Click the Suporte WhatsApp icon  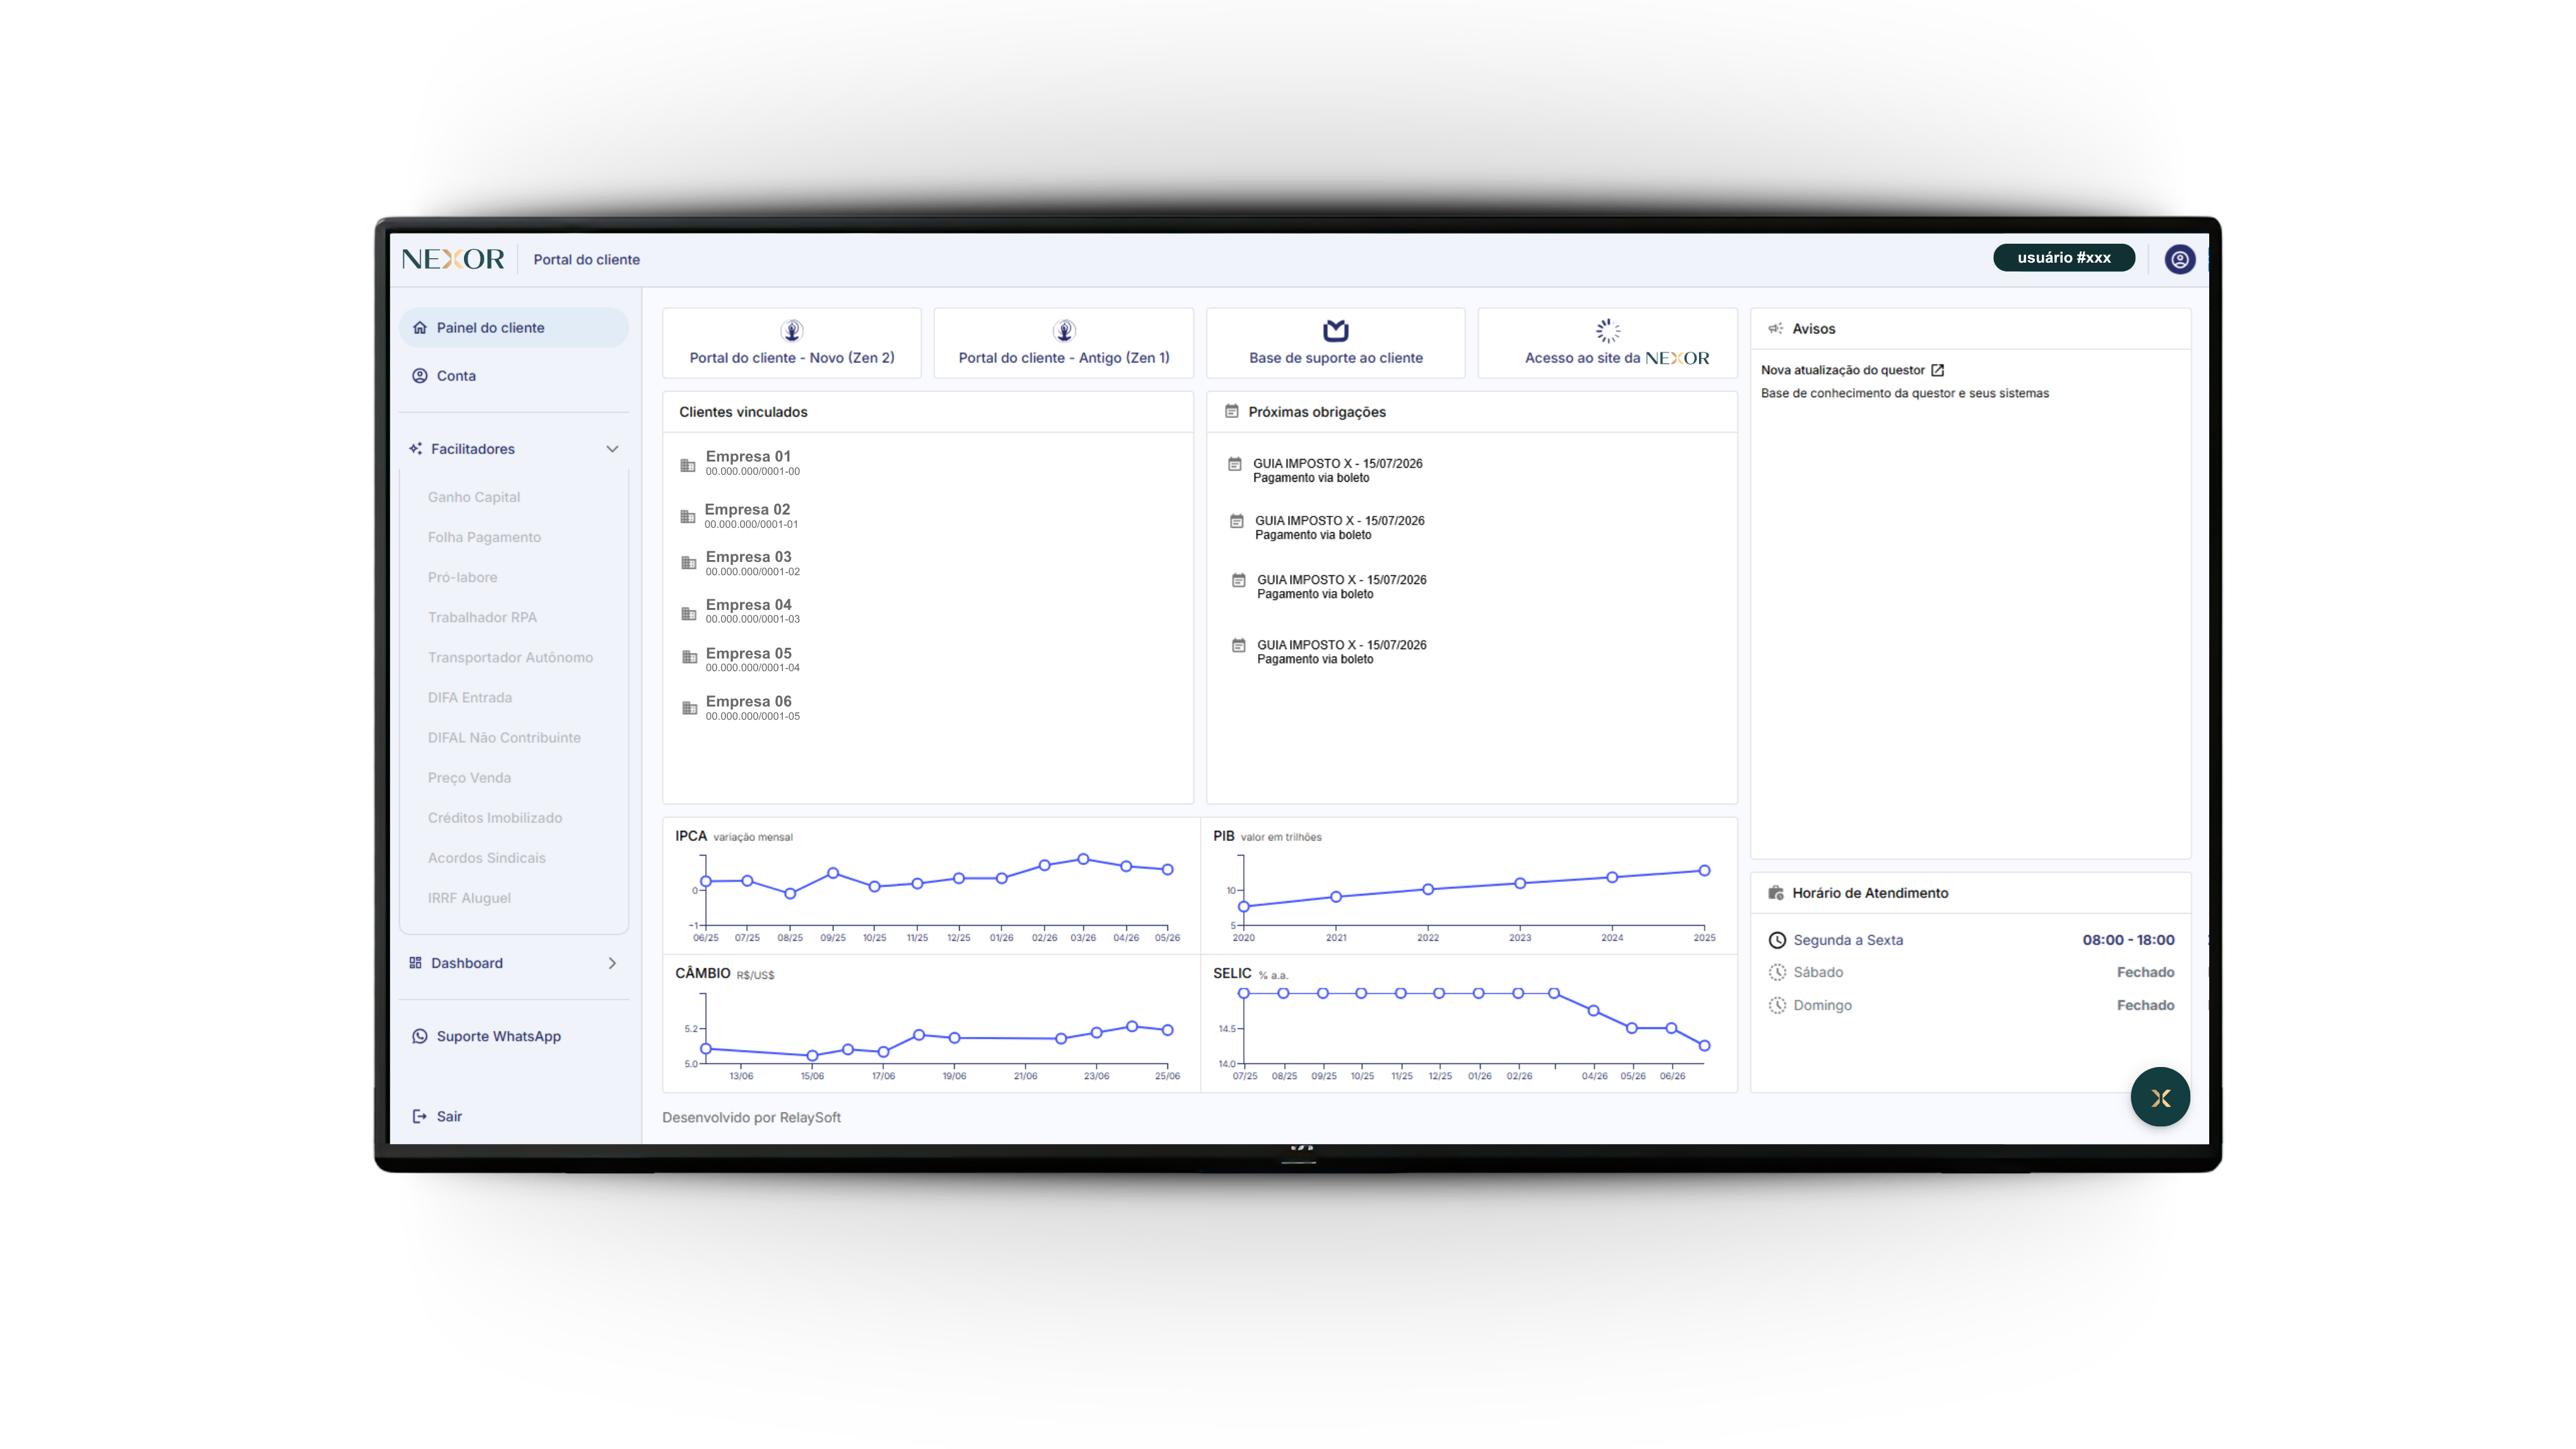tap(420, 1036)
